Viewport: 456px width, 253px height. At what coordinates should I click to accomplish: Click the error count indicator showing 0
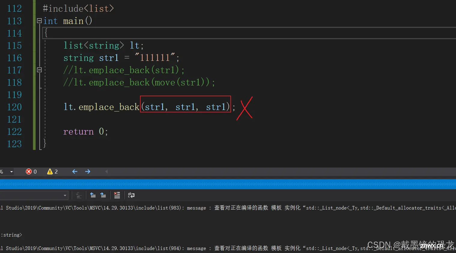[x=31, y=171]
